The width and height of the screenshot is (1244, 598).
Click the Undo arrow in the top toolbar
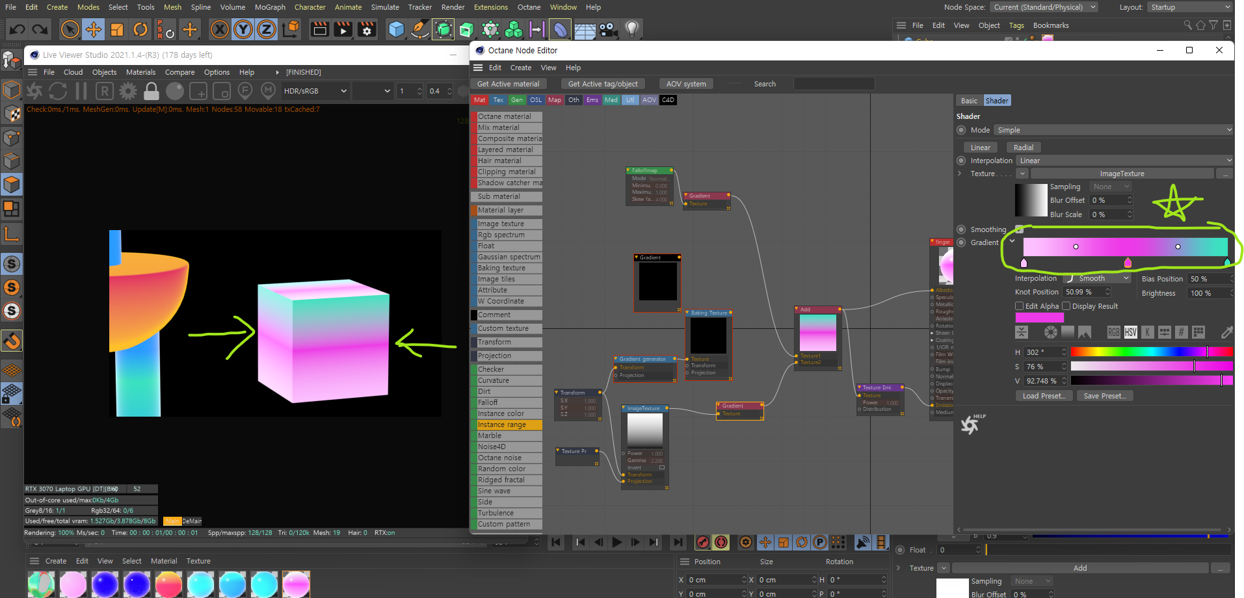pos(18,29)
